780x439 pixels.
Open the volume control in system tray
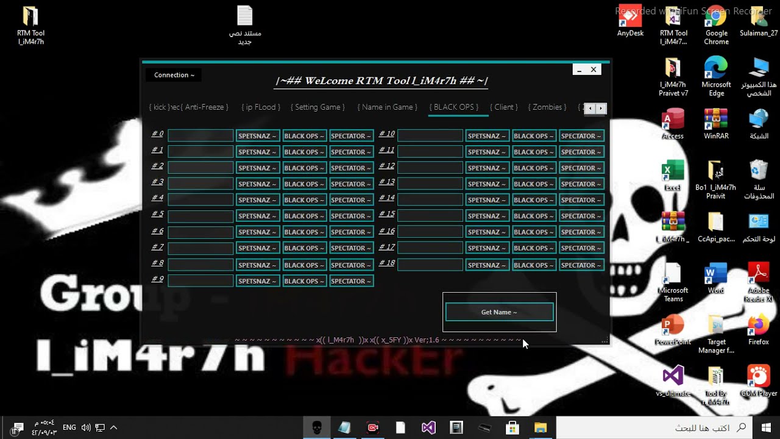[86, 427]
